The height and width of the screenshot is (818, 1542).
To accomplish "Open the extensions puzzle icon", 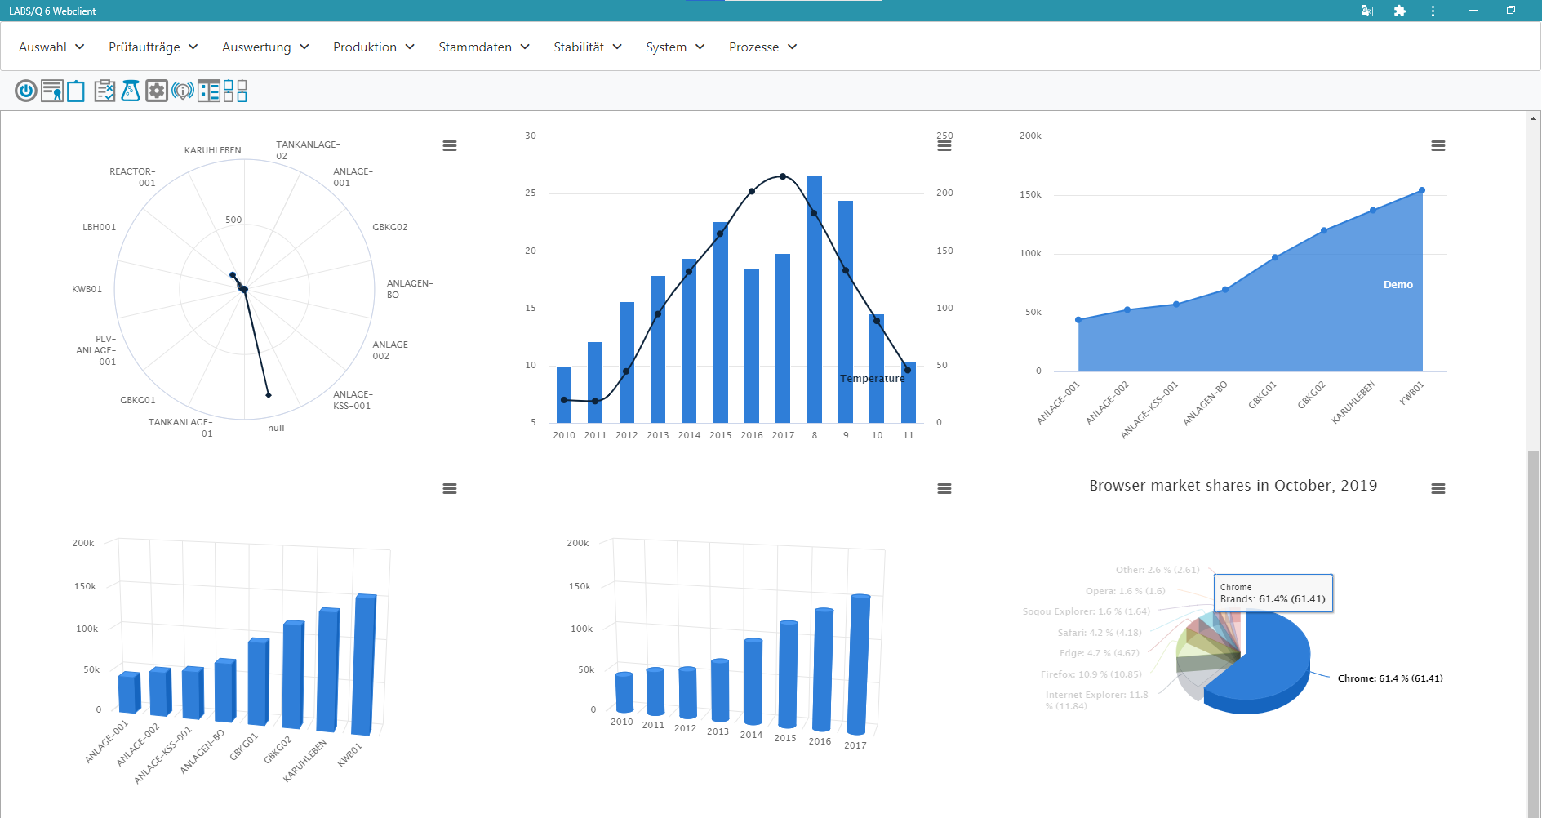I will point(1400,11).
